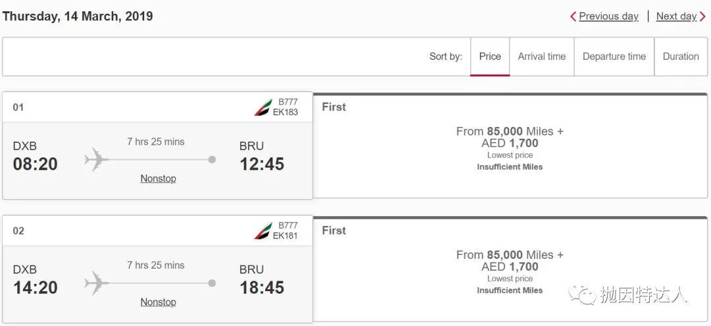This screenshot has height=326, width=711.
Task: Sort flights by Departure time
Action: click(614, 57)
